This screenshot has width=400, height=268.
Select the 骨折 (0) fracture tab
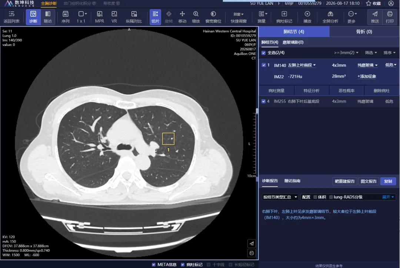tap(364, 31)
